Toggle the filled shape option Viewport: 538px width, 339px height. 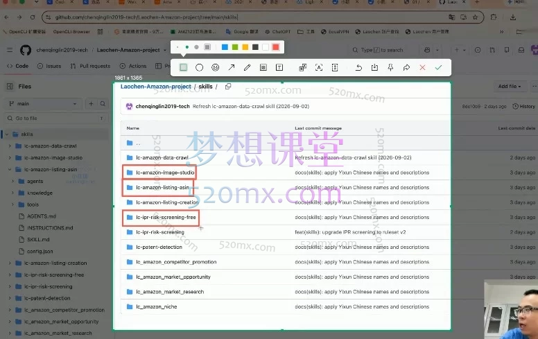207,47
